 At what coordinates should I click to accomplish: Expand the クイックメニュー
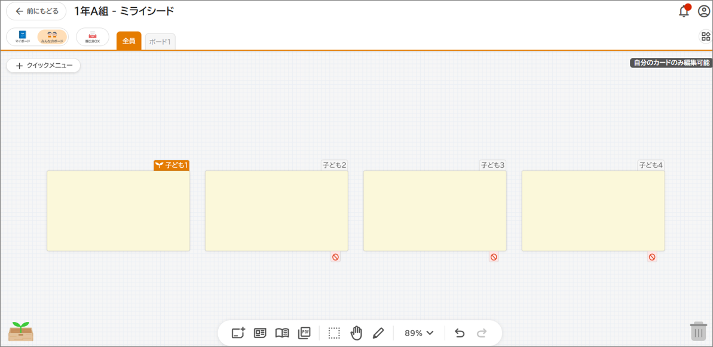[x=44, y=66]
